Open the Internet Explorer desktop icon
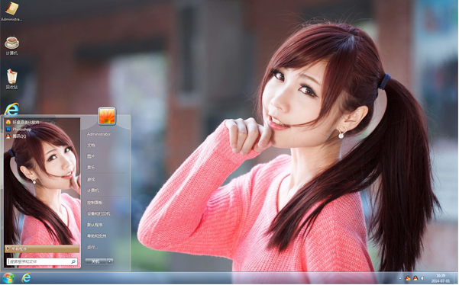This screenshot has height=285, width=459. [11, 109]
